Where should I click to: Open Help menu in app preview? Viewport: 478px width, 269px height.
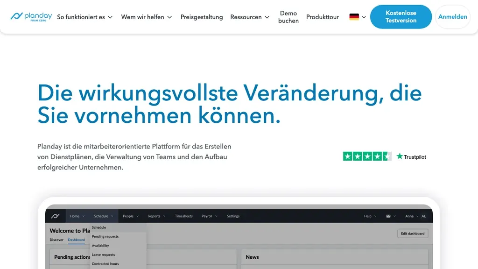(370, 216)
